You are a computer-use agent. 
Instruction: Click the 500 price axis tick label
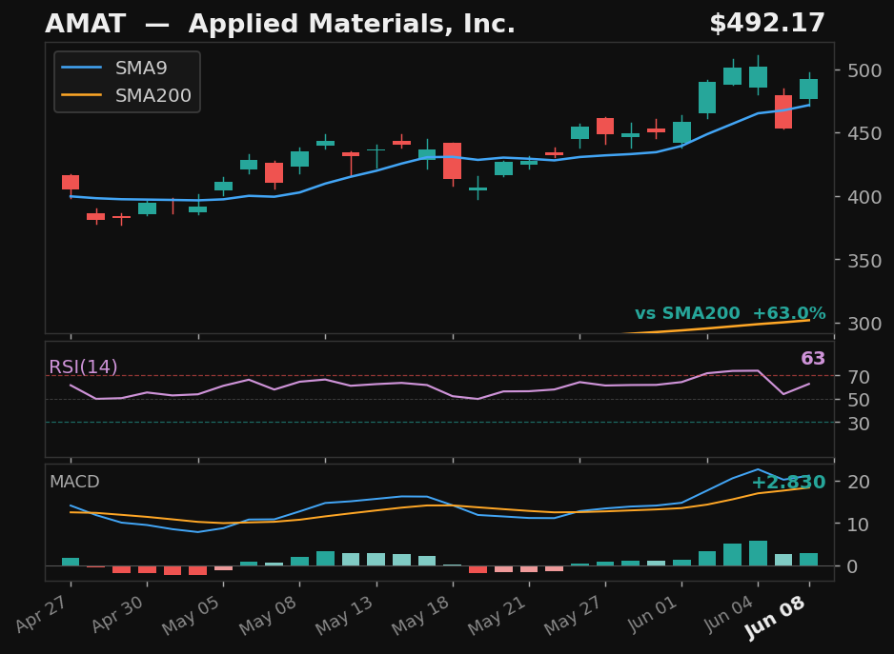[864, 70]
